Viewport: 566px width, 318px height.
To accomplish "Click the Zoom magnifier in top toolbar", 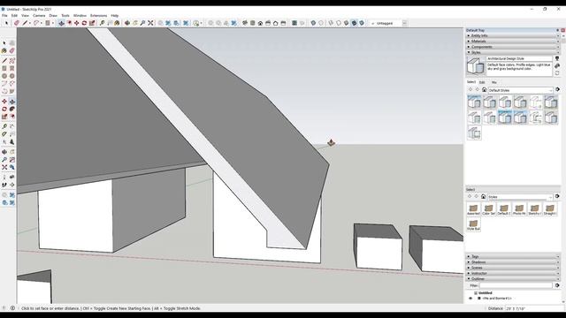I will [142, 23].
